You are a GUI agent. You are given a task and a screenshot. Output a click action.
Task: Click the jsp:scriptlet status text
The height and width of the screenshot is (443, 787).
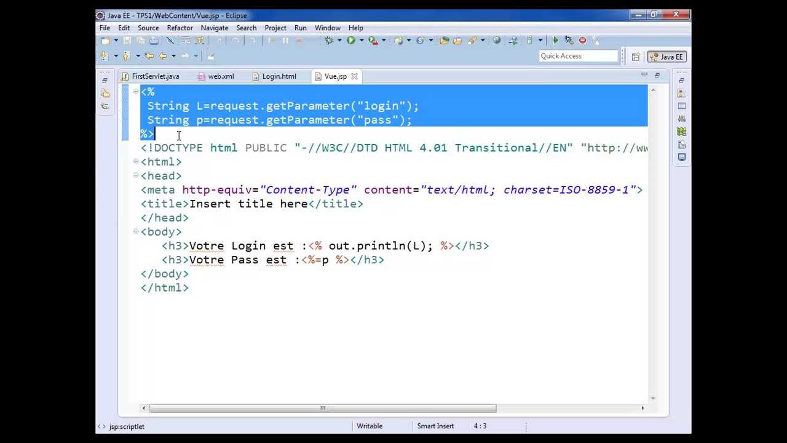pos(127,426)
